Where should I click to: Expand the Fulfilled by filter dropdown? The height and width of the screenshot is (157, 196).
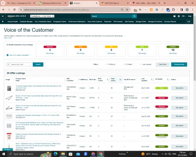[111, 64]
